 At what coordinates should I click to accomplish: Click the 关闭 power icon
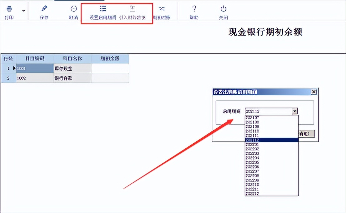pos(223,9)
